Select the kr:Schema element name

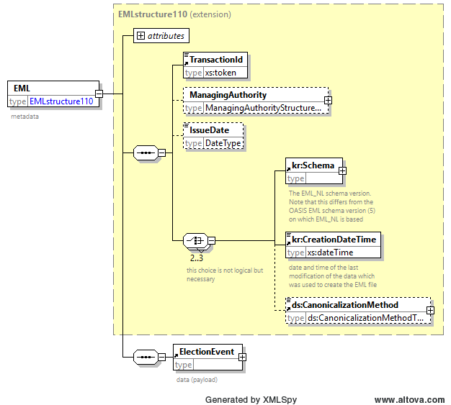pyautogui.click(x=313, y=165)
